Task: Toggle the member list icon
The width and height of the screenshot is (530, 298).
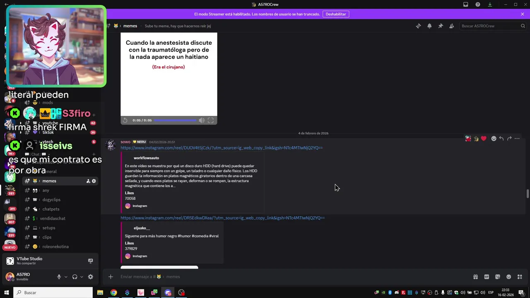Action: click(452, 26)
